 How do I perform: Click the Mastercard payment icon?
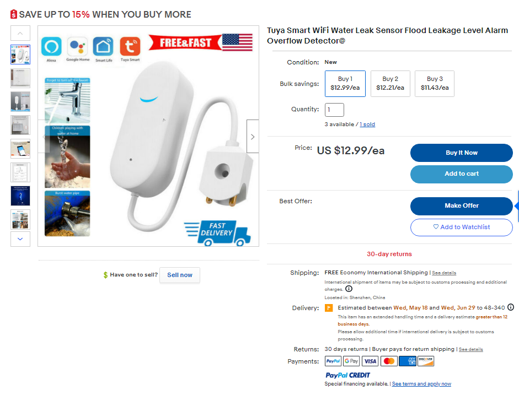[x=388, y=361]
